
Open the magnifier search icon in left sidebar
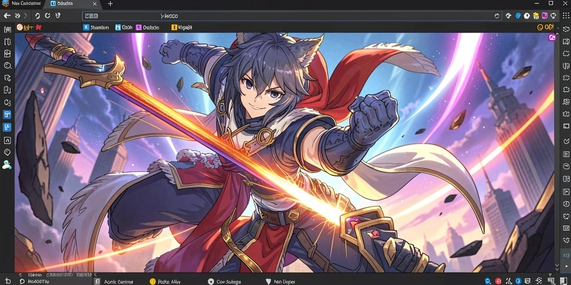point(7,66)
